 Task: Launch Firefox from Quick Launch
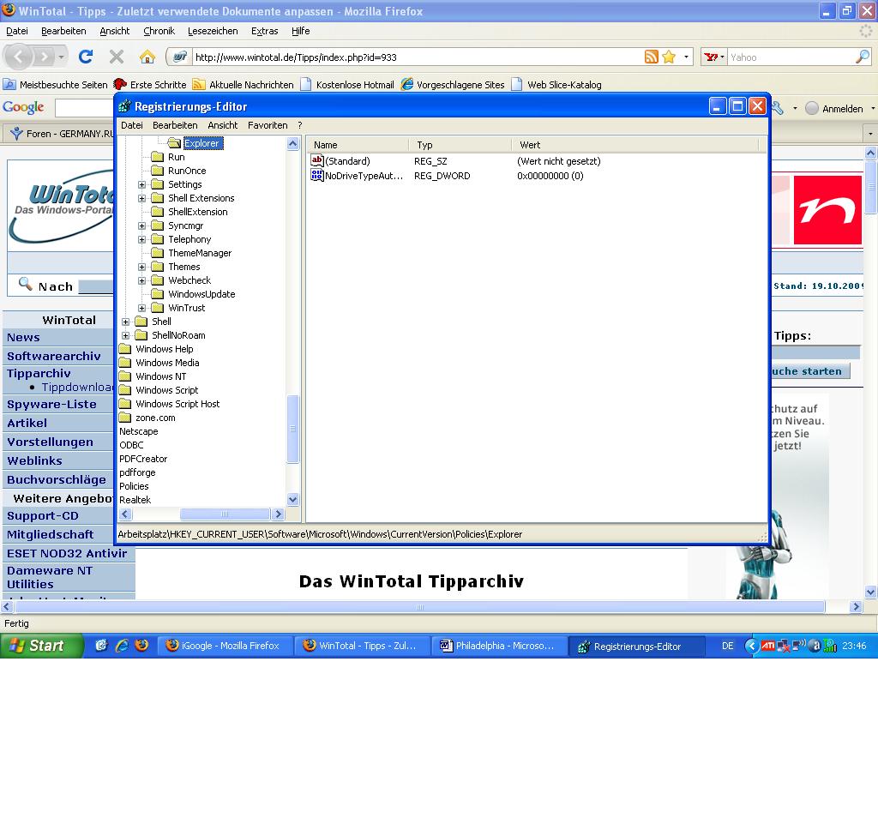point(141,646)
